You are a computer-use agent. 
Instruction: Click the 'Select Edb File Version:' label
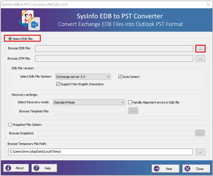(36, 76)
